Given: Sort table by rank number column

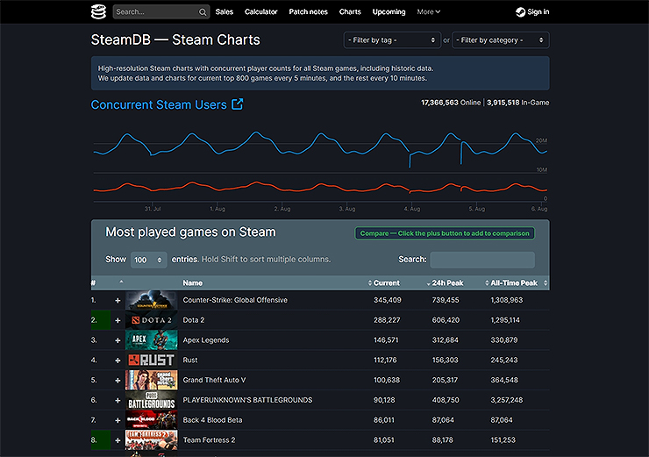Looking at the screenshot, I should (94, 283).
